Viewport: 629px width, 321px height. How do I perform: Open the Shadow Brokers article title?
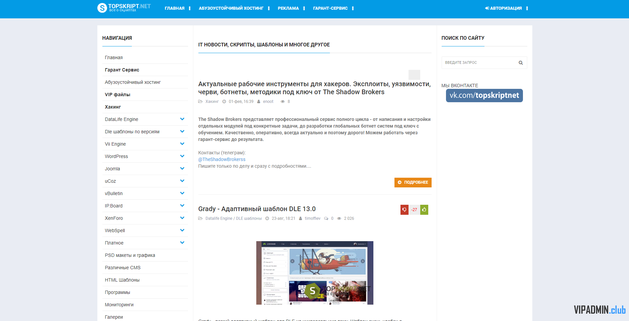(x=314, y=88)
